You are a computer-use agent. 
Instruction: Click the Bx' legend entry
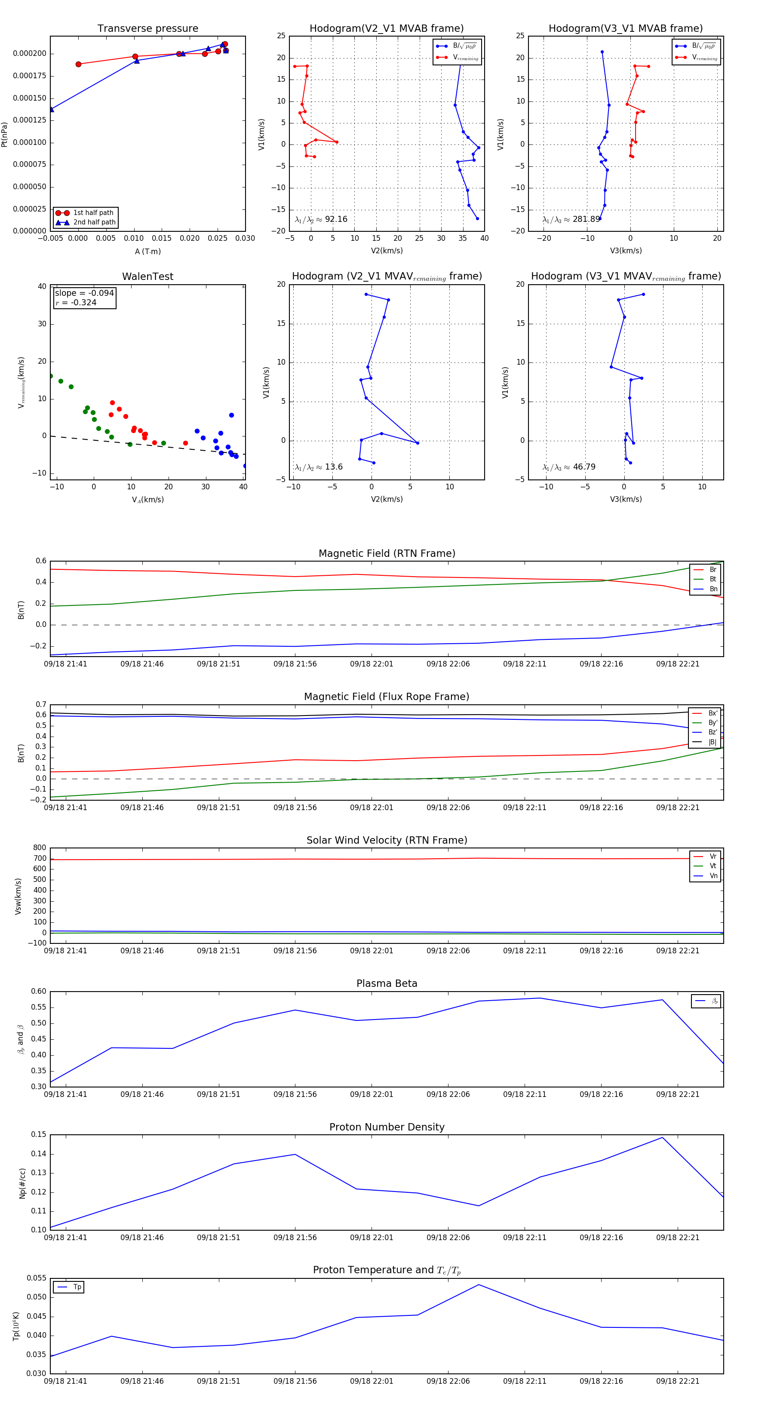click(x=705, y=713)
